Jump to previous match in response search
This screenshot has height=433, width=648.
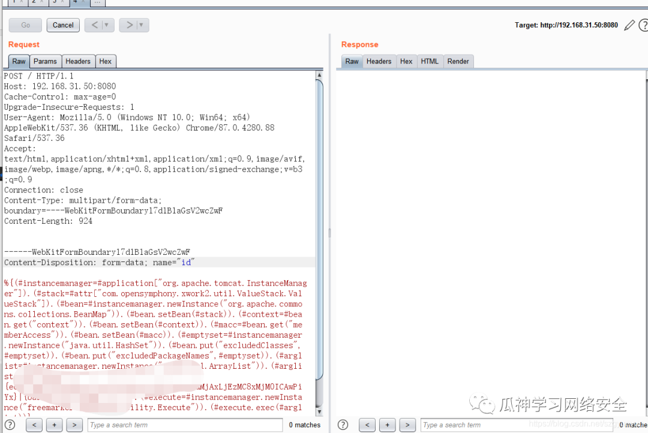tap(367, 425)
